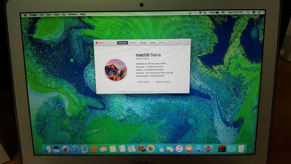Image resolution: width=291 pixels, height=164 pixels.
Task: Open Reminders list icon in Dock
Action: tap(122, 149)
